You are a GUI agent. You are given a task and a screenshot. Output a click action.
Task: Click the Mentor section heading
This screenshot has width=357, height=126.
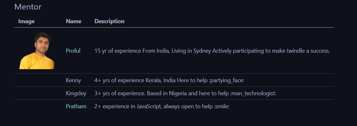[x=28, y=7]
